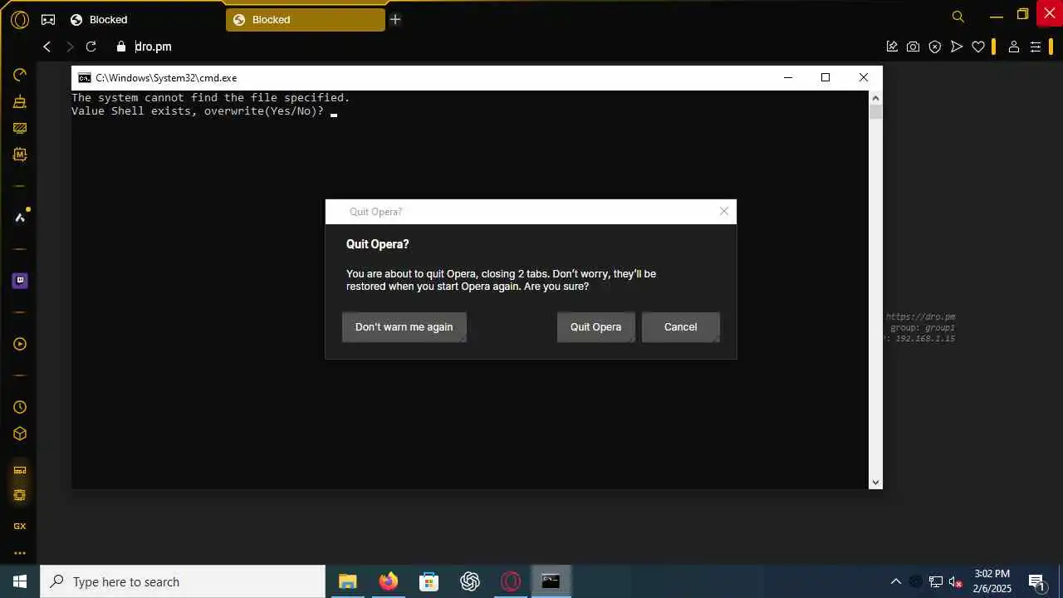Open the GX Corner gamepad icon
The height and width of the screenshot is (598, 1063).
point(48,19)
